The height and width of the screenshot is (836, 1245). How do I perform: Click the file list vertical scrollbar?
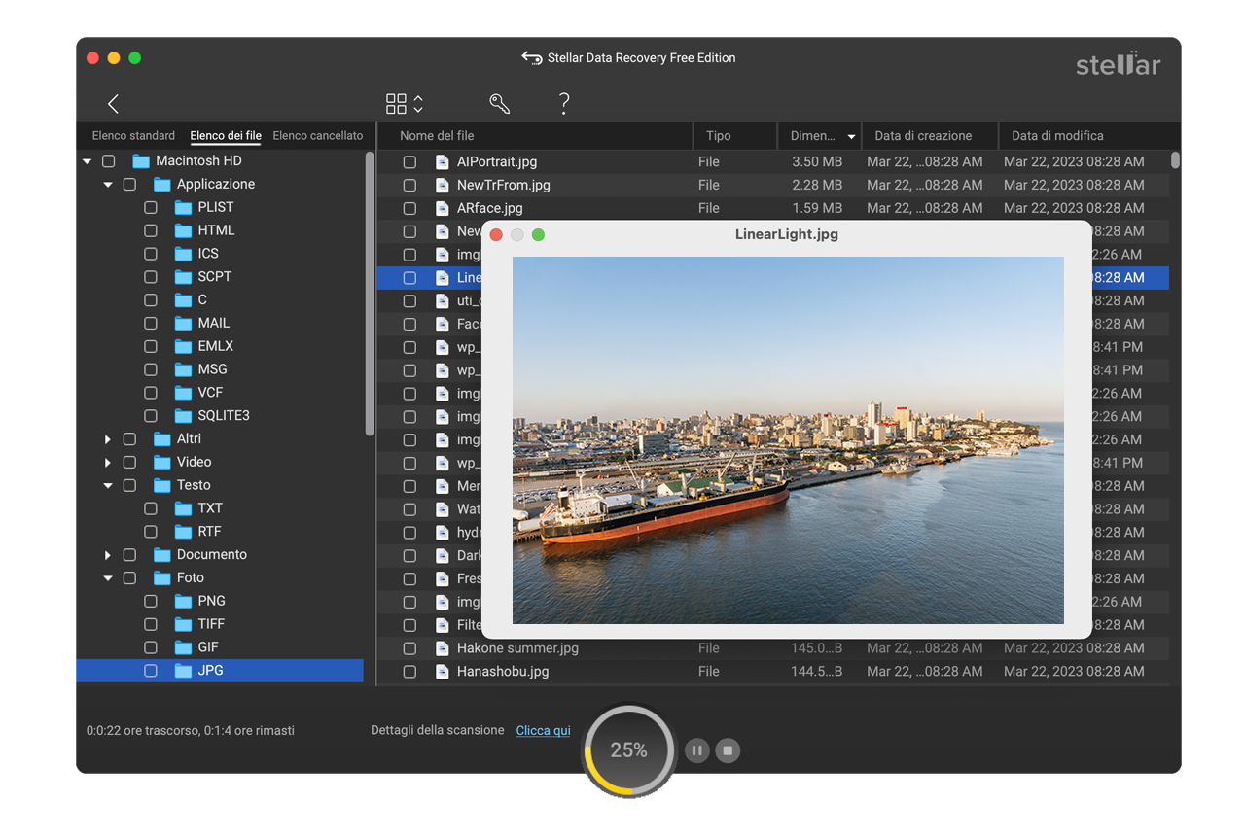click(x=1175, y=160)
